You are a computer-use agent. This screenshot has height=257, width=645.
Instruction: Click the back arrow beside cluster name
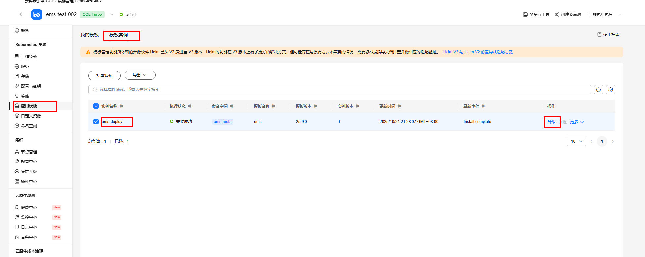coord(21,14)
